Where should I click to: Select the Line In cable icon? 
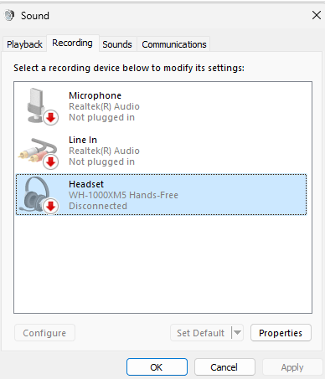[39, 152]
